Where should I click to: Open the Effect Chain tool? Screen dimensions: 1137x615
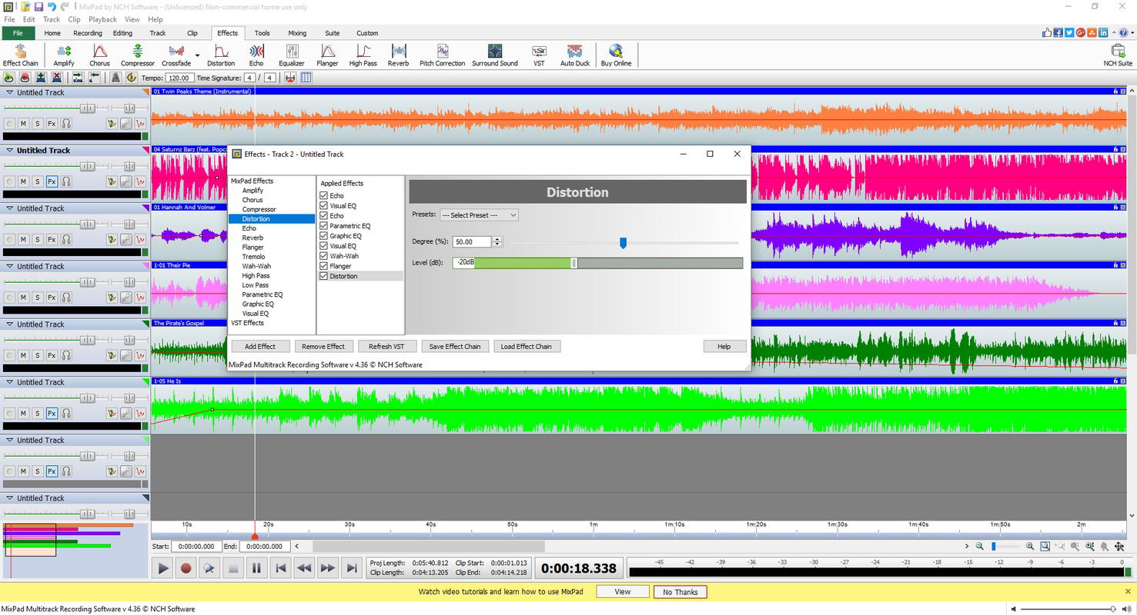coord(20,55)
